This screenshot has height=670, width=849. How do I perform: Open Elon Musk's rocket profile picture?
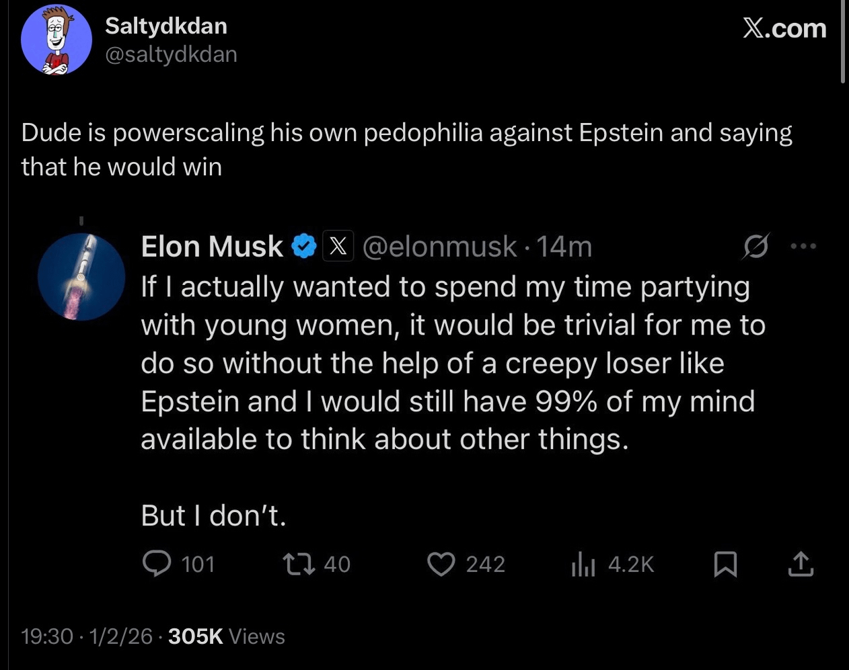[x=81, y=277]
